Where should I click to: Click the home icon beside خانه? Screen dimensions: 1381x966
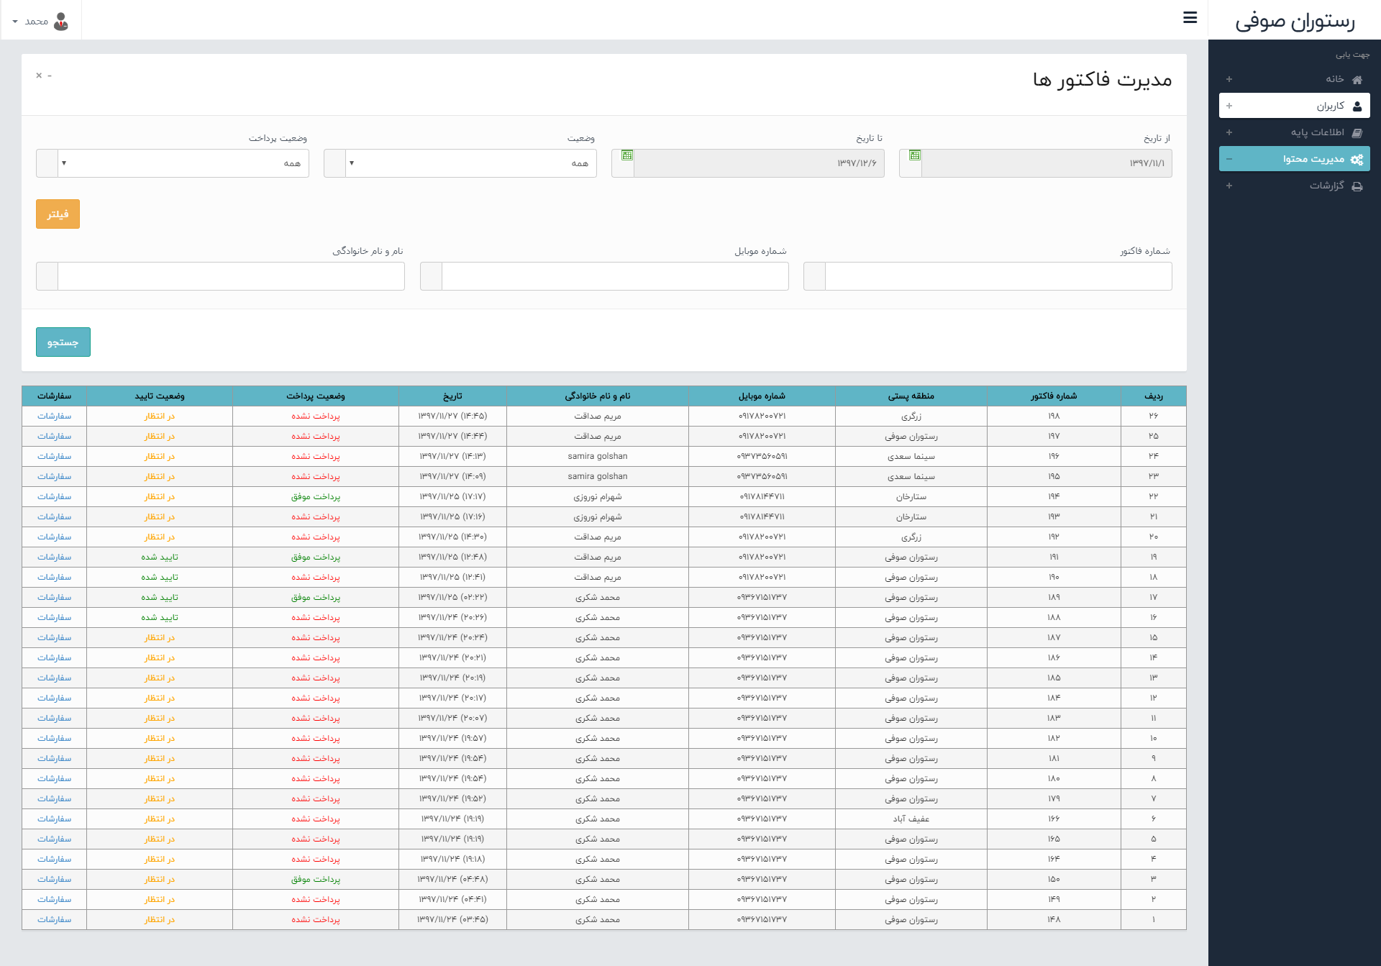tap(1357, 80)
